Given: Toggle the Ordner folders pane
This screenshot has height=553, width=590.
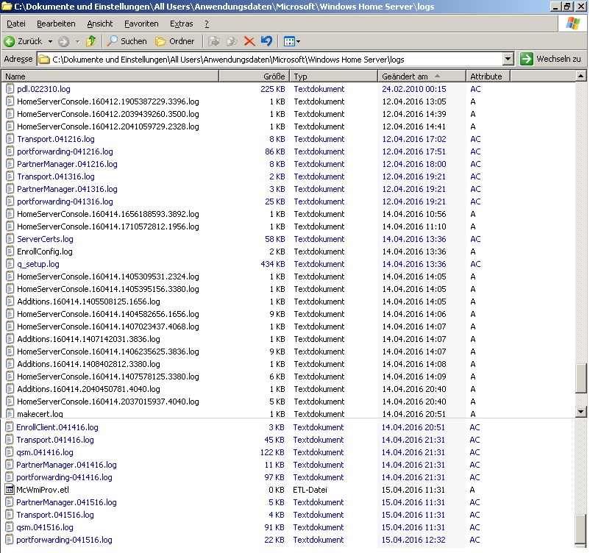Looking at the screenshot, I should [175, 41].
